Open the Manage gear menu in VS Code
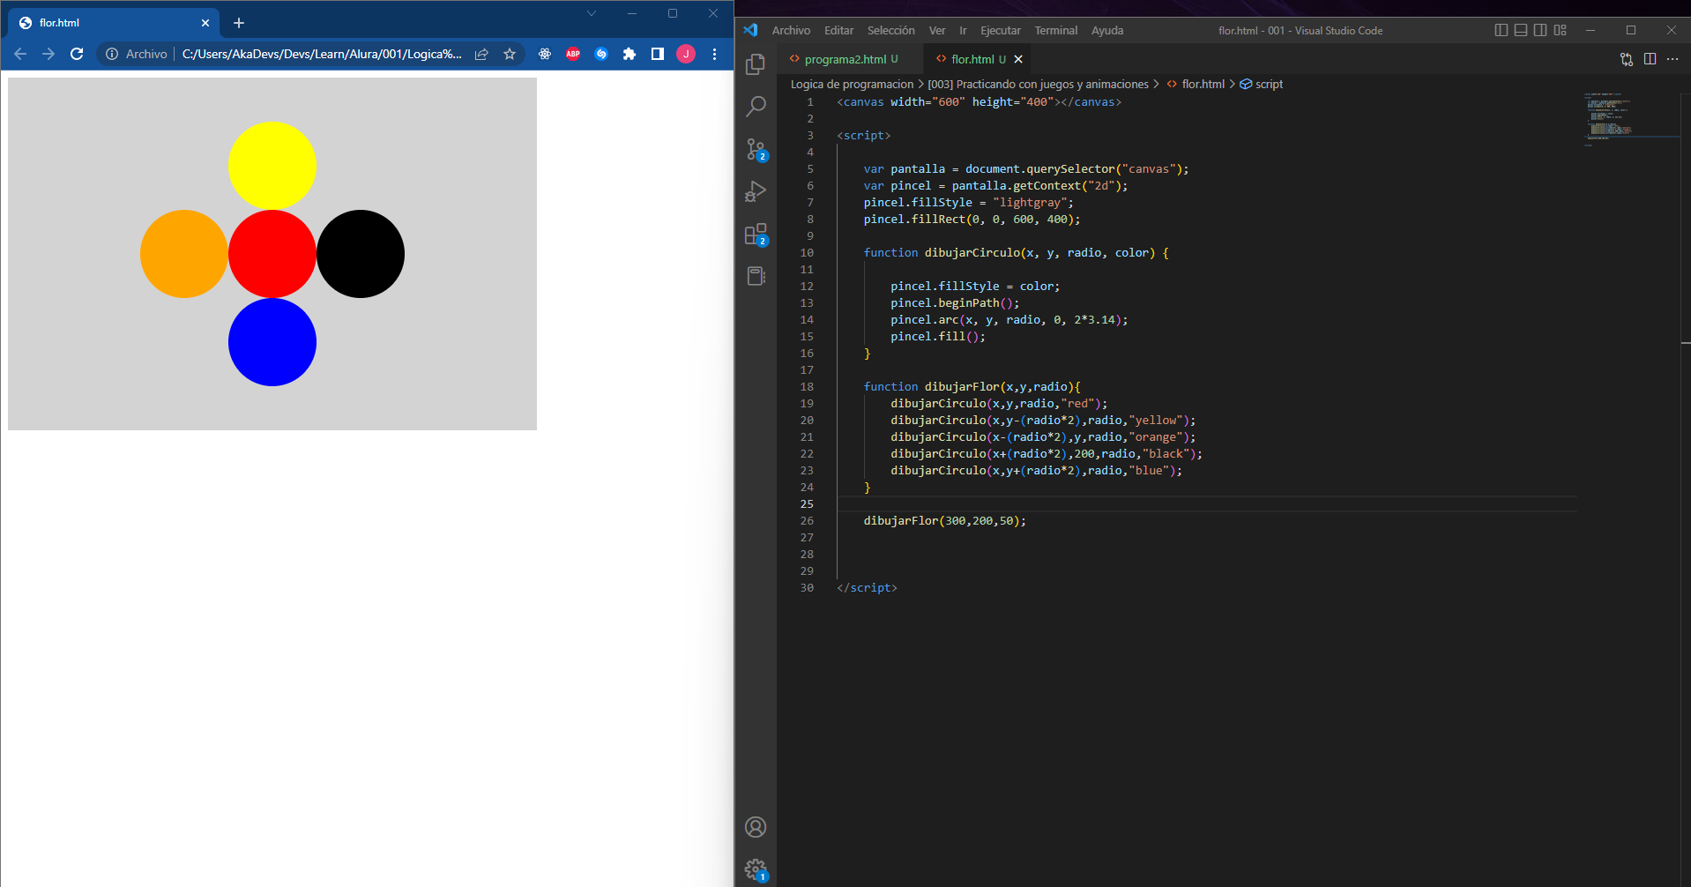Viewport: 1691px width, 887px height. 756,869
